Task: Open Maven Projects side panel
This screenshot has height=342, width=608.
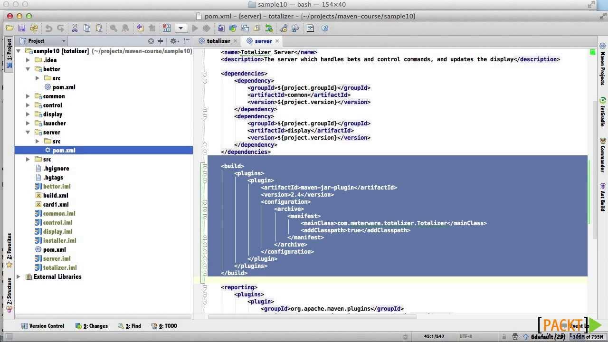Action: tap(602, 64)
